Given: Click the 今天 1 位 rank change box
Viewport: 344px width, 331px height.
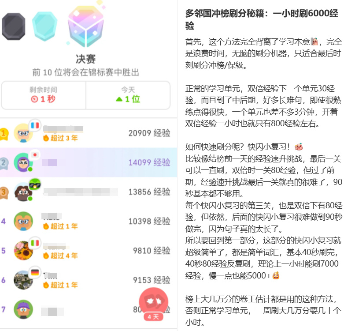Looking at the screenshot, I should tap(128, 95).
